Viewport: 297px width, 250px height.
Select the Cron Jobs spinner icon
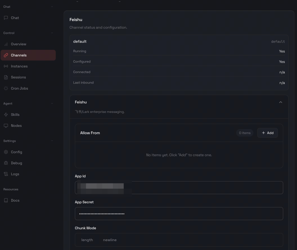(6, 88)
